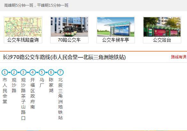Select stop number 1 circle icon

[5, 72]
